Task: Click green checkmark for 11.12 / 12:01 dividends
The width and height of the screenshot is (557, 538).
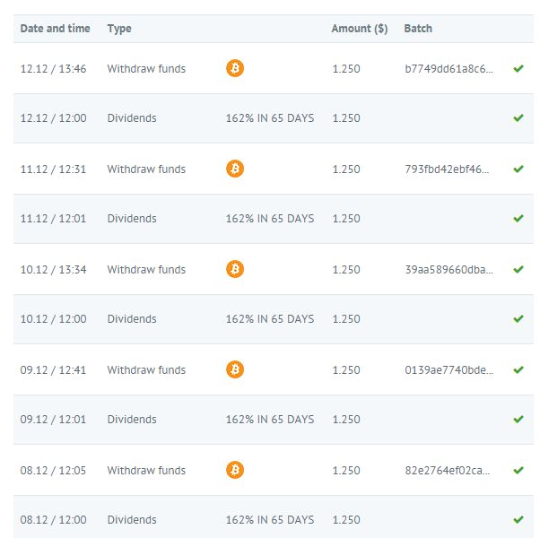Action: click(518, 219)
